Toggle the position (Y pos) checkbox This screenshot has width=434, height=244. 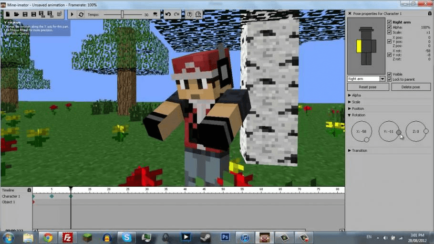pos(389,42)
